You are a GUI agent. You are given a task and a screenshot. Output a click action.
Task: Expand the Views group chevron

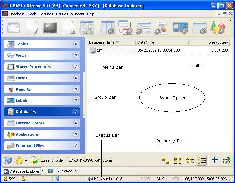[x=76, y=55]
